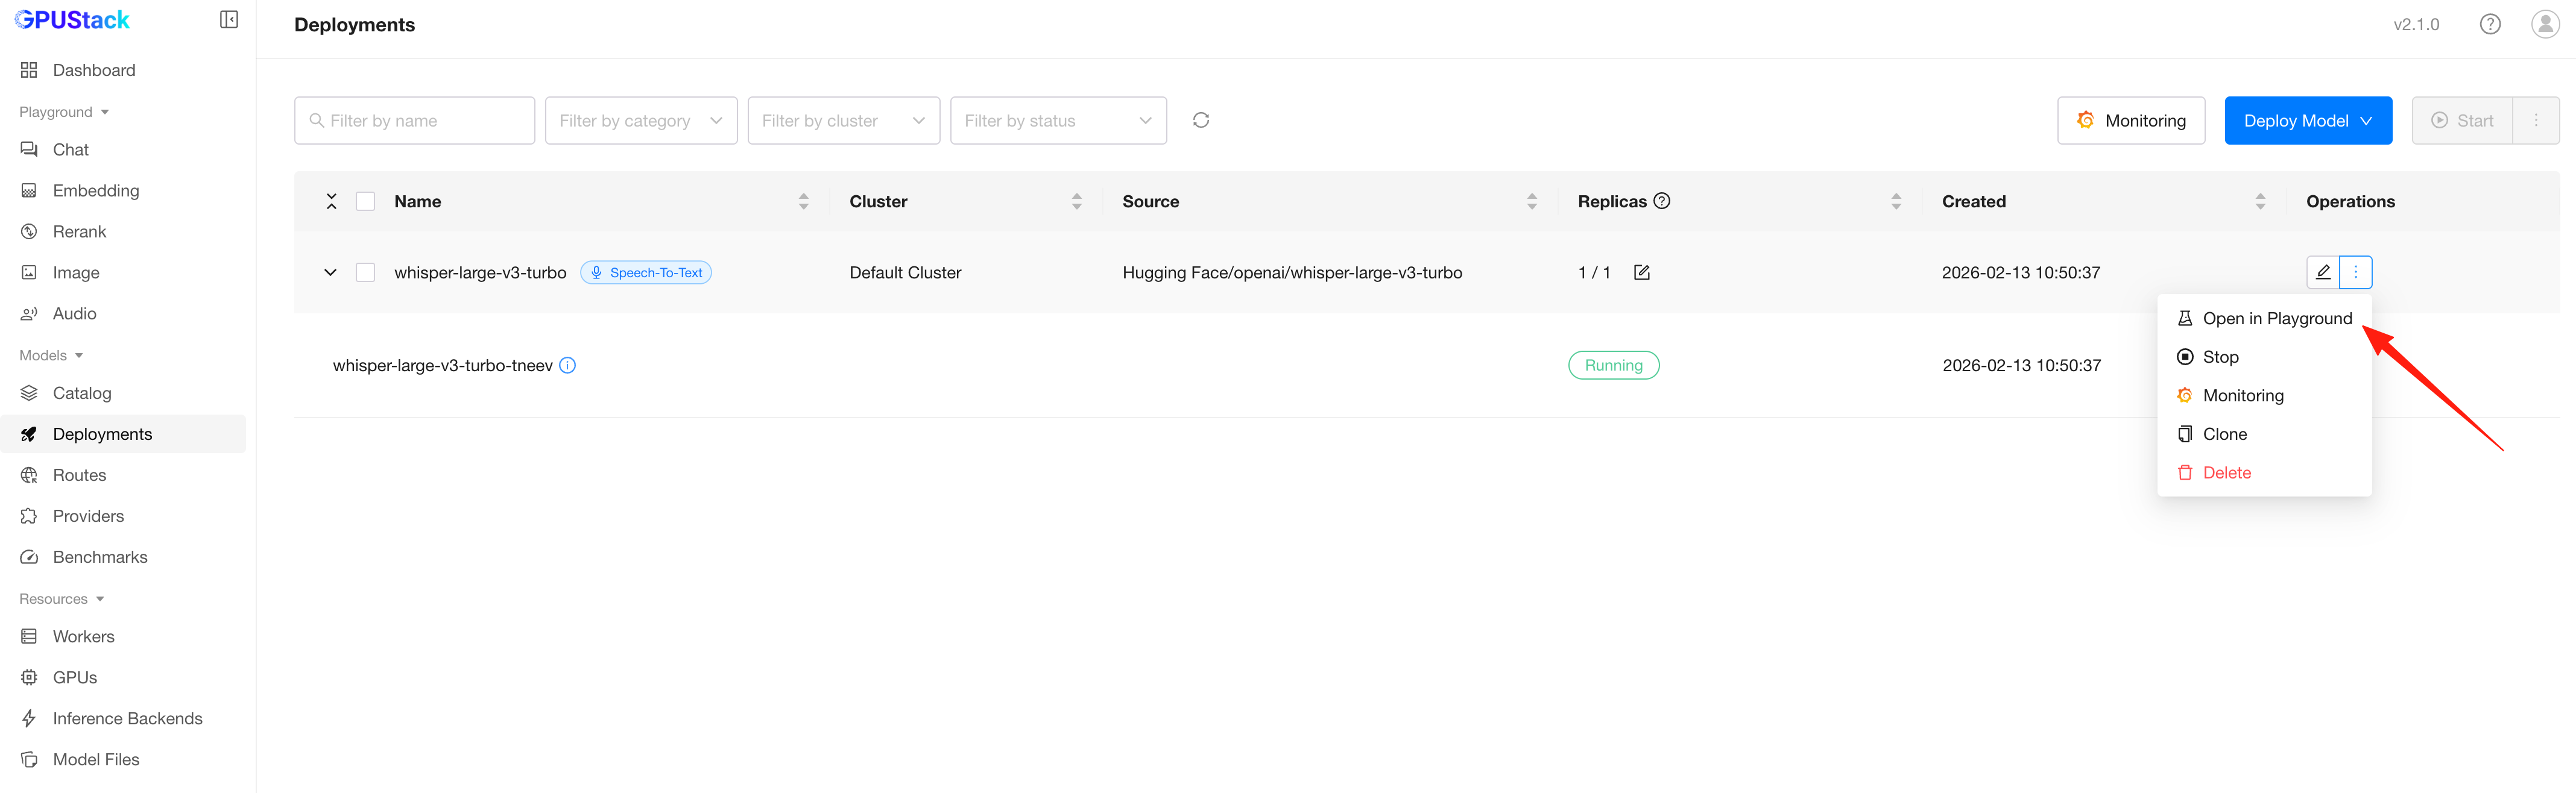Open the Filter by category dropdown
This screenshot has height=793, width=2576.
click(x=640, y=121)
